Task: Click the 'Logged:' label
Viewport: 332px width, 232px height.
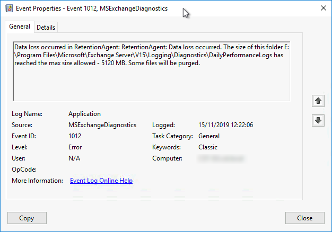Action: point(163,125)
